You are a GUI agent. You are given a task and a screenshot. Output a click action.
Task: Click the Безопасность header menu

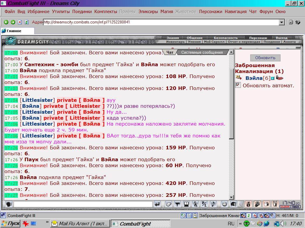pyautogui.click(x=226, y=38)
